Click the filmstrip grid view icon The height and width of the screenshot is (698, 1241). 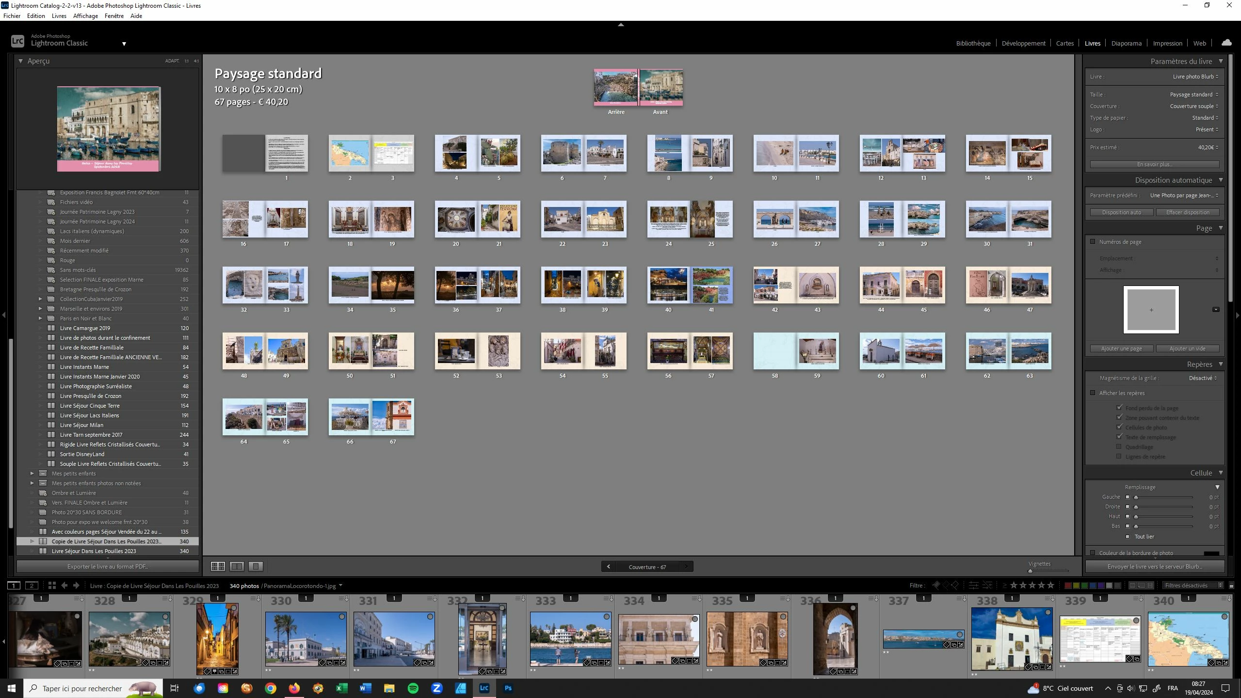tap(52, 586)
